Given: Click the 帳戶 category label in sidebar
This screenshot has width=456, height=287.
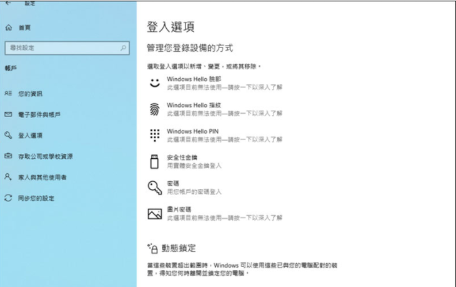Looking at the screenshot, I should click(x=11, y=68).
